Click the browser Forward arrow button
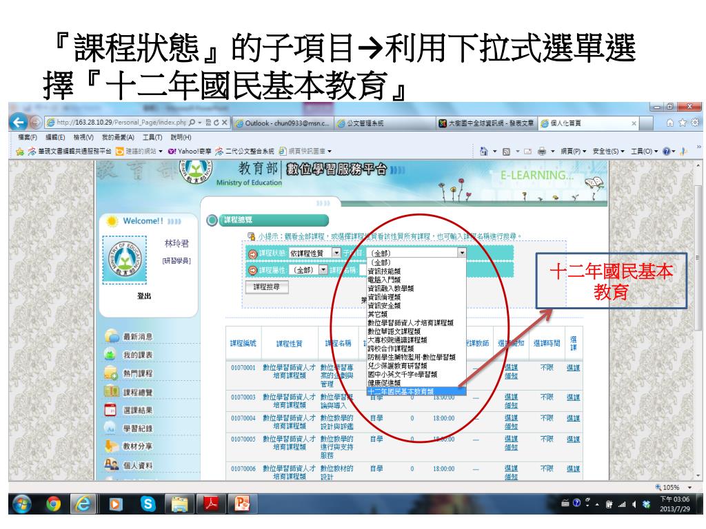Screen dimensions: 706x529 36,123
